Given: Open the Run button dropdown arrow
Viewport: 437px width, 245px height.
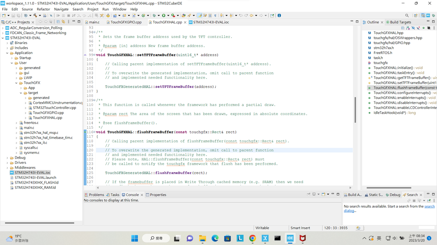Looking at the screenshot, I should click(168, 16).
